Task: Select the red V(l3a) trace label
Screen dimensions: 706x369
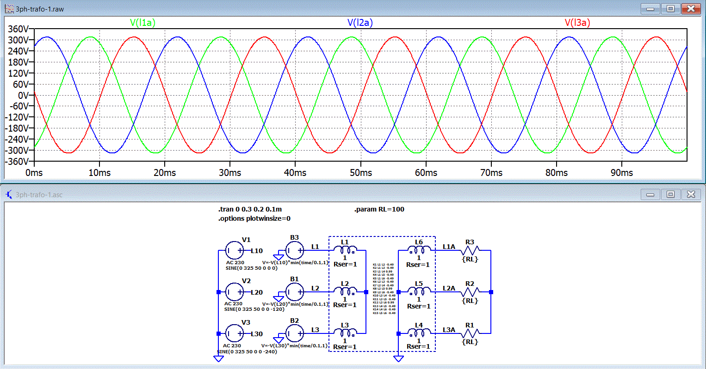Action: [x=577, y=23]
